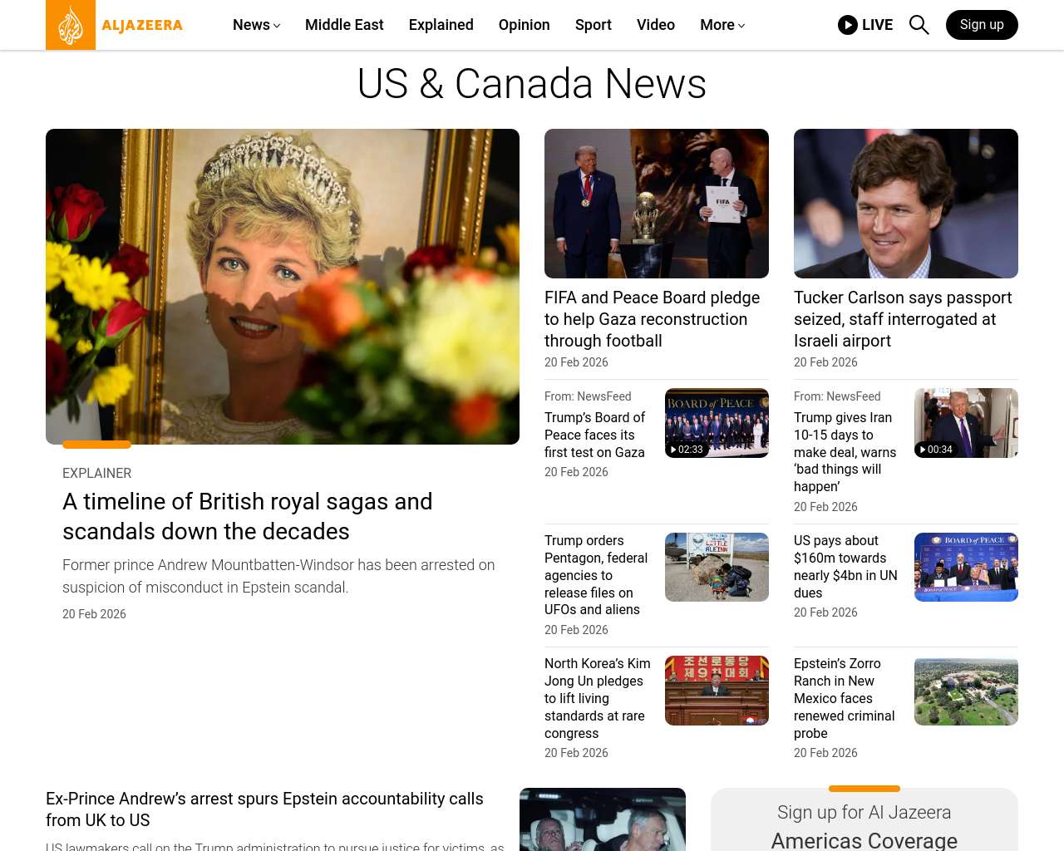Open FIFA and Peace Board pledge article
This screenshot has width=1064, height=851.
pos(652,319)
